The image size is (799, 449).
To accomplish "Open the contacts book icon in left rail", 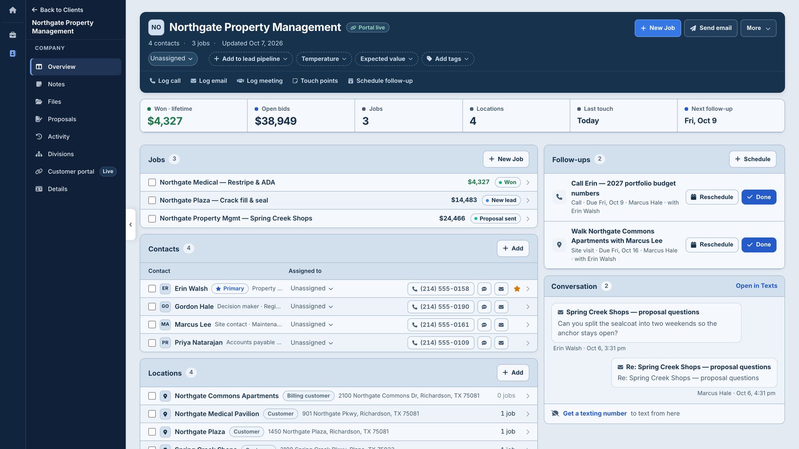I will point(12,53).
